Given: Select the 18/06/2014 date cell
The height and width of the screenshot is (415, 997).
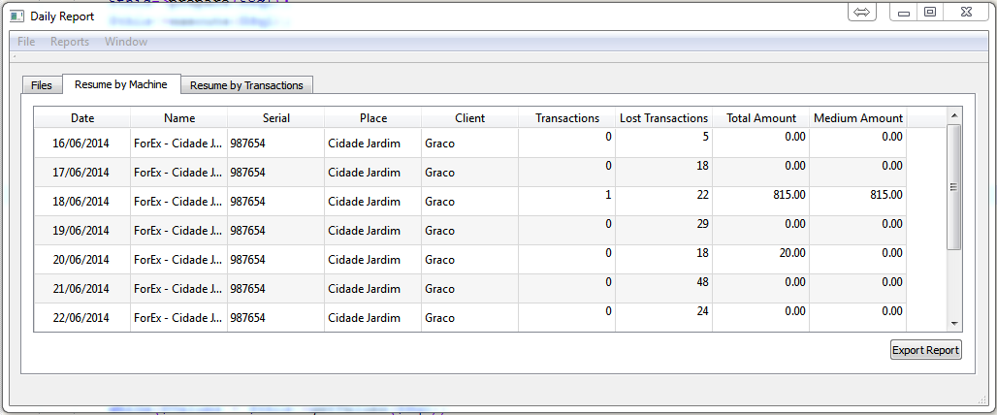Looking at the screenshot, I should (82, 202).
